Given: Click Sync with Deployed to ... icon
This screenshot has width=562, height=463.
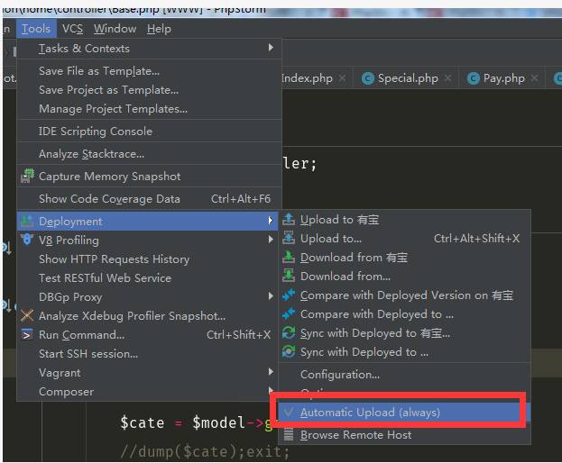Looking at the screenshot, I should (x=289, y=351).
